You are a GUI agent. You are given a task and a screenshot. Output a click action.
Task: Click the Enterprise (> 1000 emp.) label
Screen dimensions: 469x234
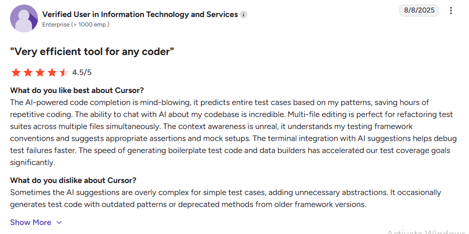point(76,24)
